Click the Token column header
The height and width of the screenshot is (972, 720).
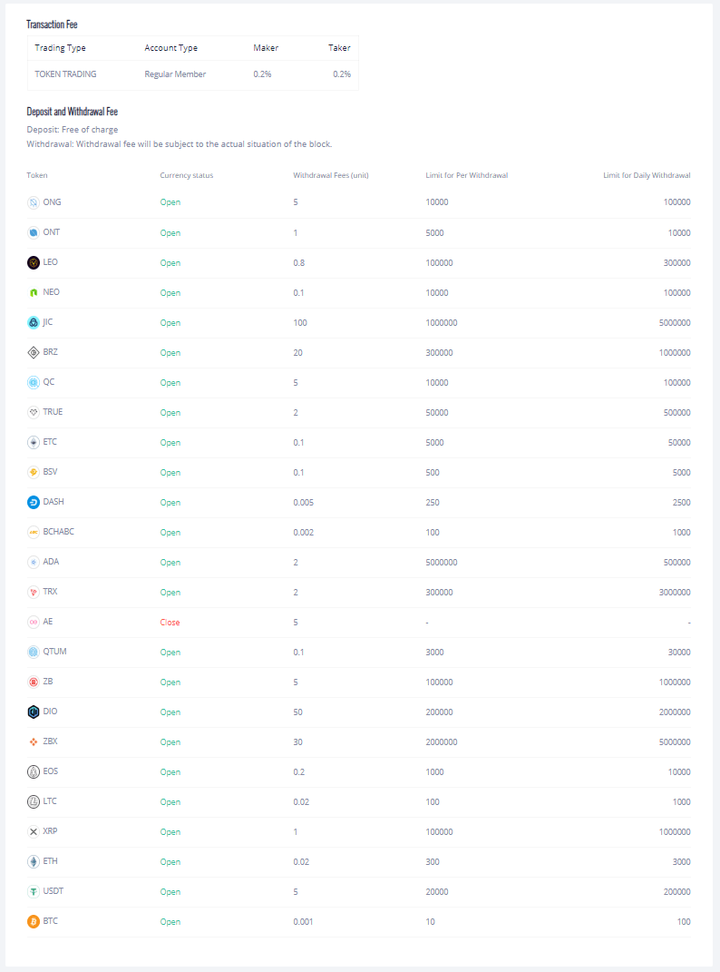[37, 175]
